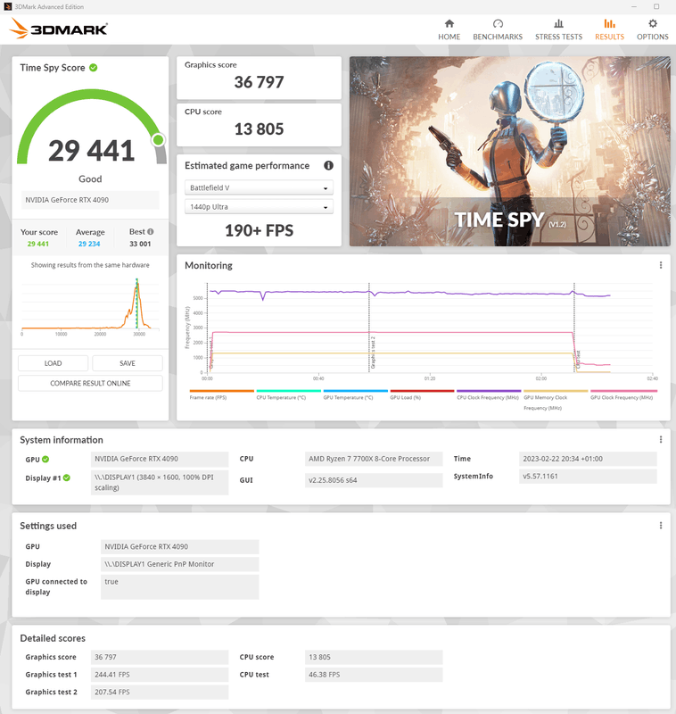Image resolution: width=676 pixels, height=714 pixels.
Task: Click the OPTIONS menu label
Action: 652,37
